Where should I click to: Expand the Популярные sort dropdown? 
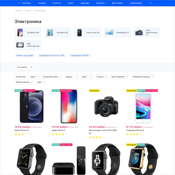tap(24, 67)
